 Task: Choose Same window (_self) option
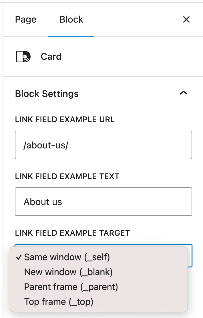(67, 257)
